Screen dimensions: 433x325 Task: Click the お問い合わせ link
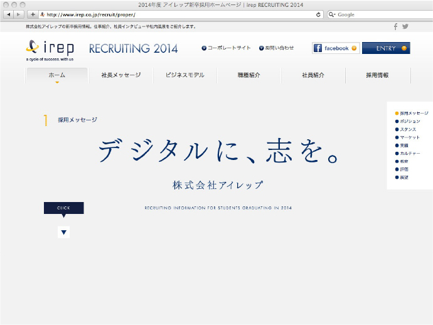[x=276, y=48]
